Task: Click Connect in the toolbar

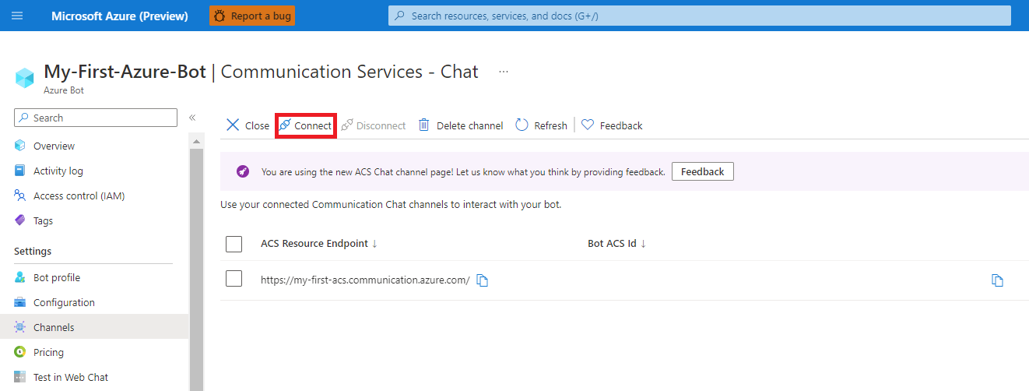Action: point(305,125)
